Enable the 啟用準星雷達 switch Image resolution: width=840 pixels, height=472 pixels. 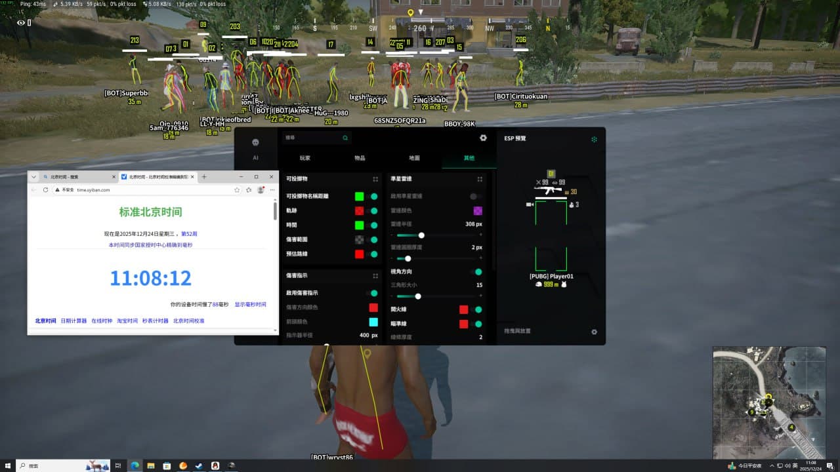476,196
